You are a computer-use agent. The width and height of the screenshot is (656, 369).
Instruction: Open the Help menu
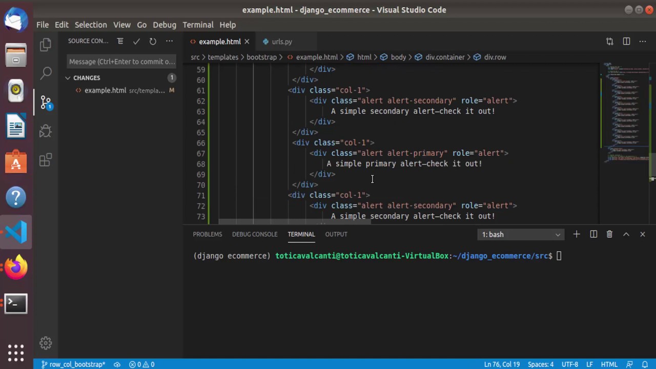pyautogui.click(x=228, y=25)
